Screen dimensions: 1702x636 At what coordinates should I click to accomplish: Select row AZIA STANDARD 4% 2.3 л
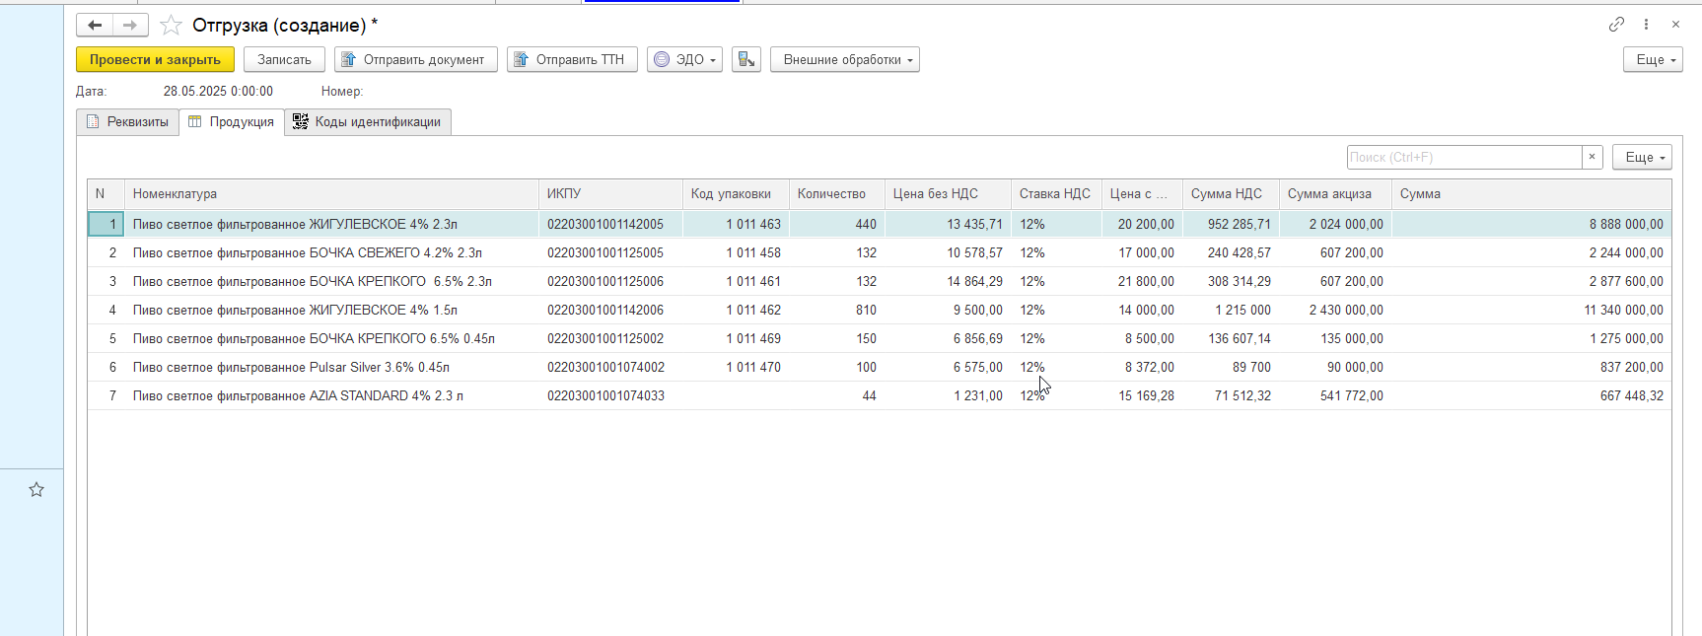(x=880, y=395)
